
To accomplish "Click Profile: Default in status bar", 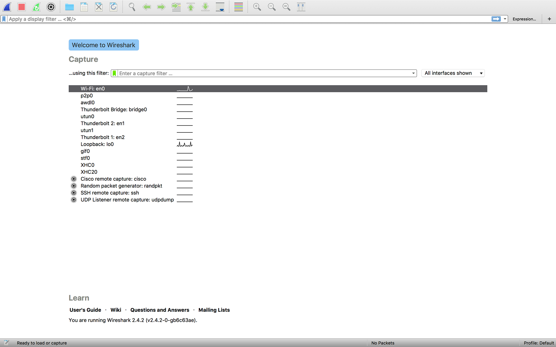I will (x=539, y=343).
